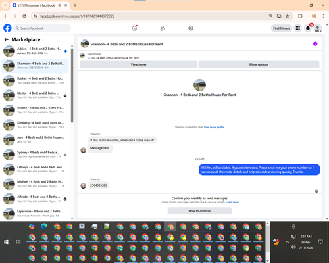This screenshot has height=263, width=329.
Task: Click Shannon's phone number message 2564535286
Action: pyautogui.click(x=99, y=185)
